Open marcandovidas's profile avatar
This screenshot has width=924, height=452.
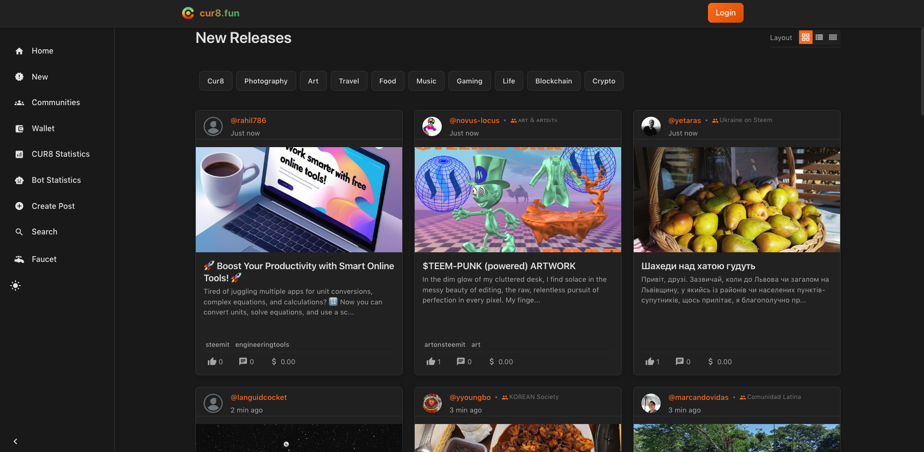(x=651, y=403)
